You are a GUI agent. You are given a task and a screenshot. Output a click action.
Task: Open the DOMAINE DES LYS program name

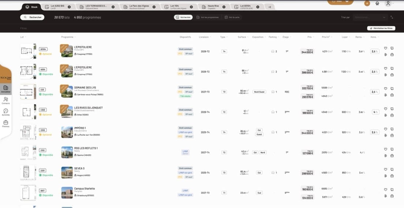click(x=85, y=88)
